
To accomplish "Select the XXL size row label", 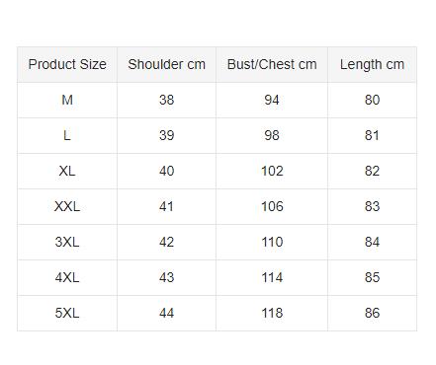I will 67,206.
